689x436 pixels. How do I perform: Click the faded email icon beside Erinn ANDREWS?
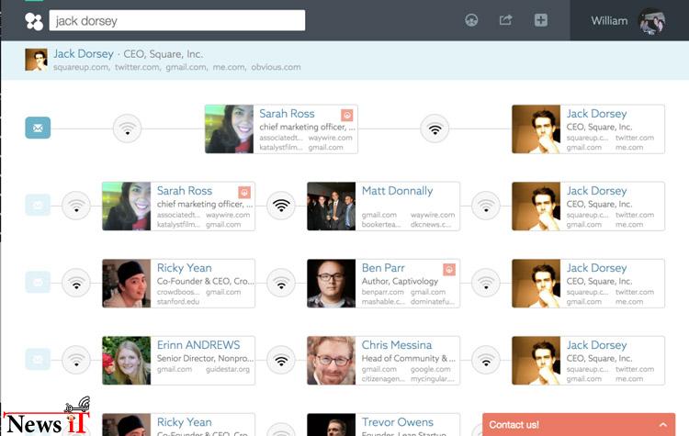click(x=38, y=360)
